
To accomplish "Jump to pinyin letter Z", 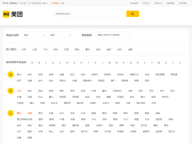I will [180, 63].
